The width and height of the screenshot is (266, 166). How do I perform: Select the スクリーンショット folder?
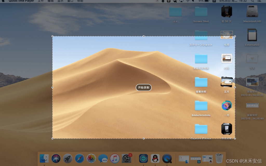point(201,35)
